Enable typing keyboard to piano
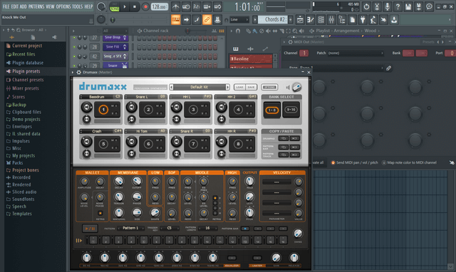Viewport: 456px width, 272px height. [x=176, y=20]
